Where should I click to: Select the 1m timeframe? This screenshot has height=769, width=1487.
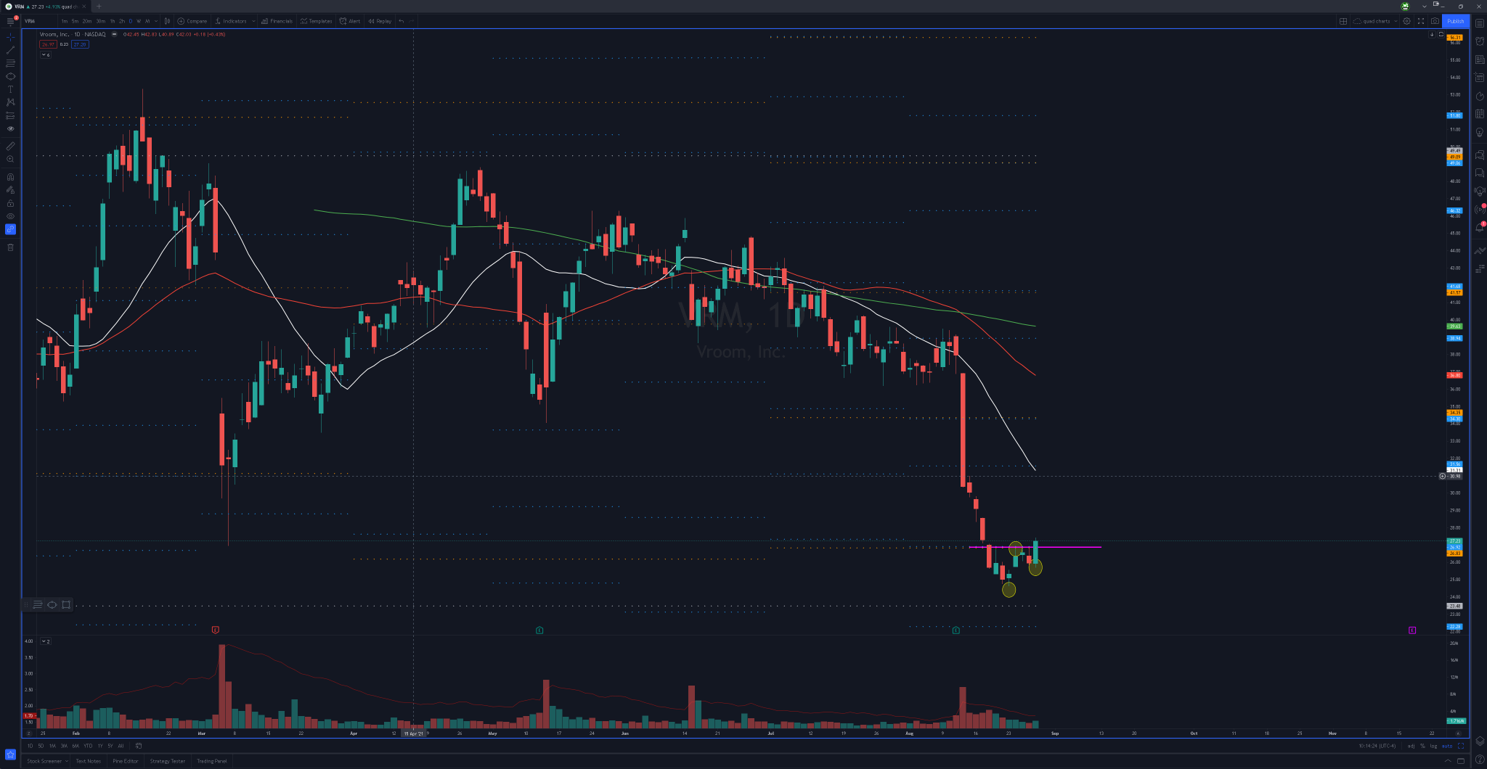[65, 21]
